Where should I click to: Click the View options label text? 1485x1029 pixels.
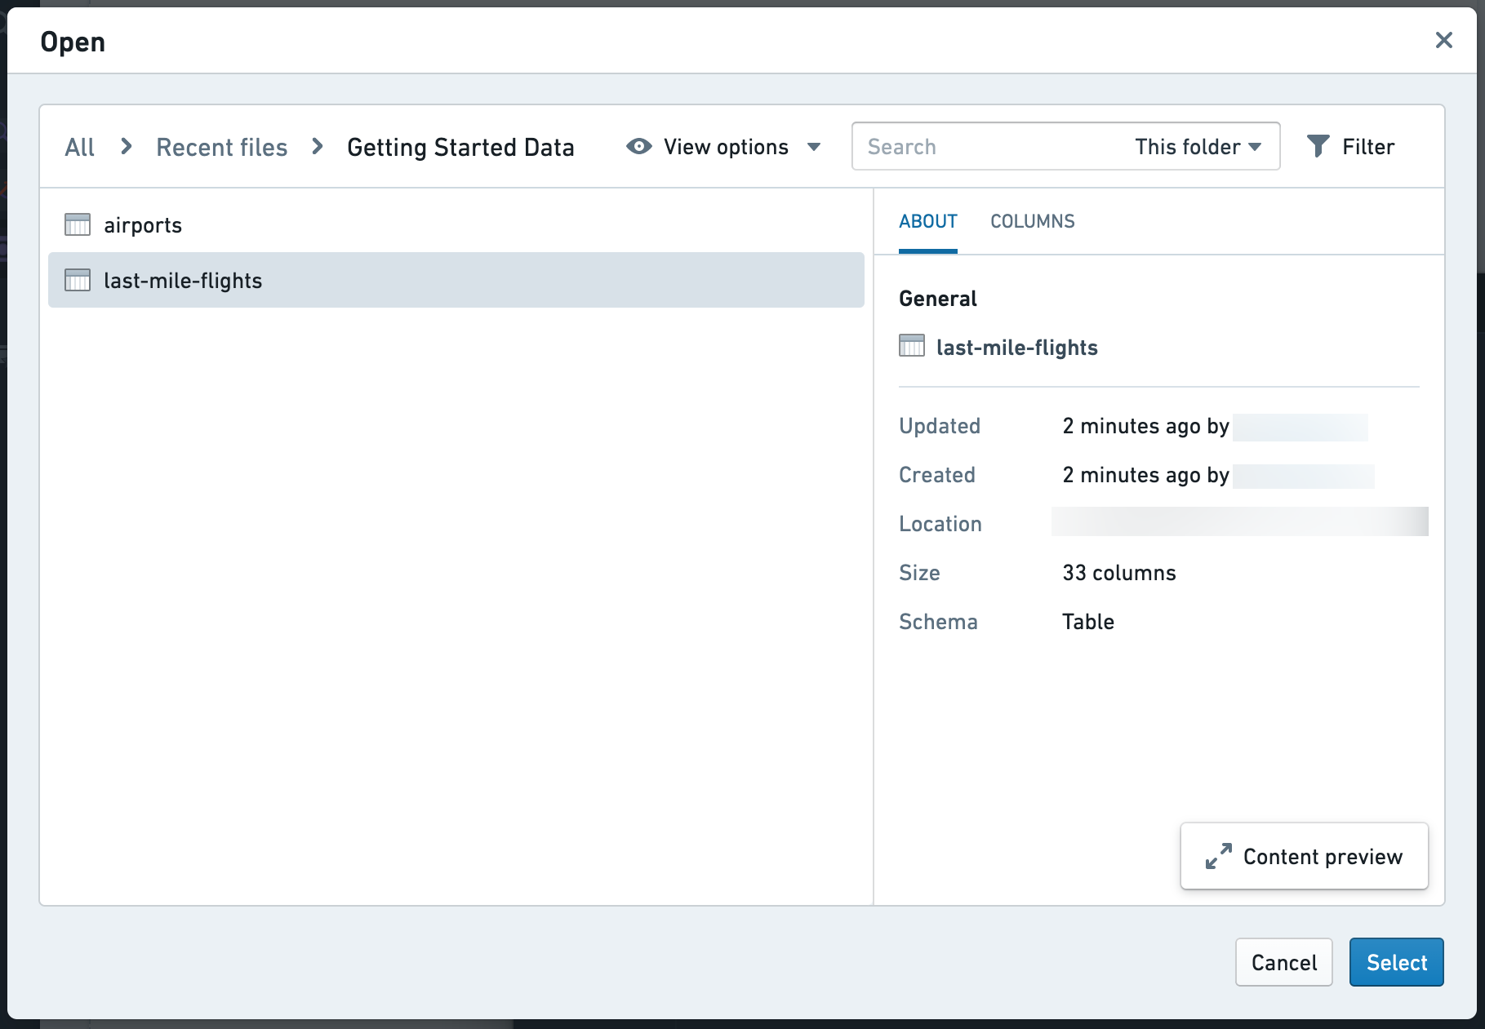(726, 147)
